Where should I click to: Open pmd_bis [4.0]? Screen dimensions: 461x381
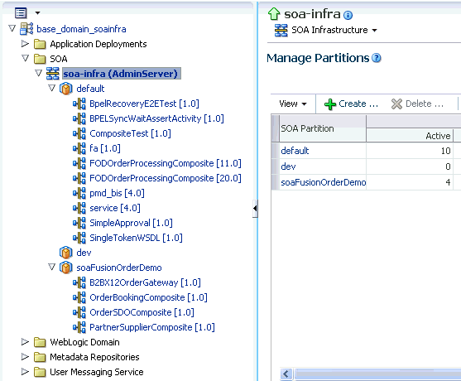117,193
